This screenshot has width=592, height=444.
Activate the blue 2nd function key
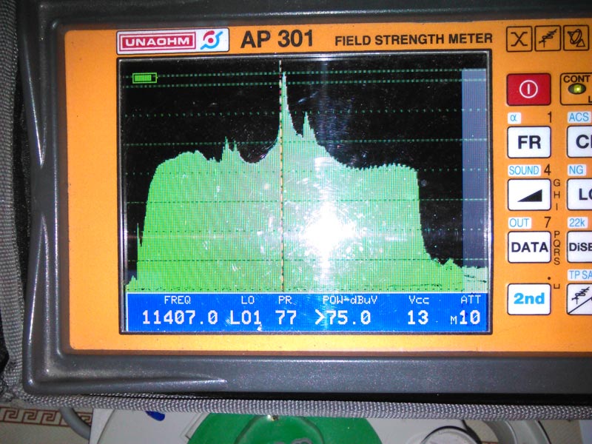point(529,299)
